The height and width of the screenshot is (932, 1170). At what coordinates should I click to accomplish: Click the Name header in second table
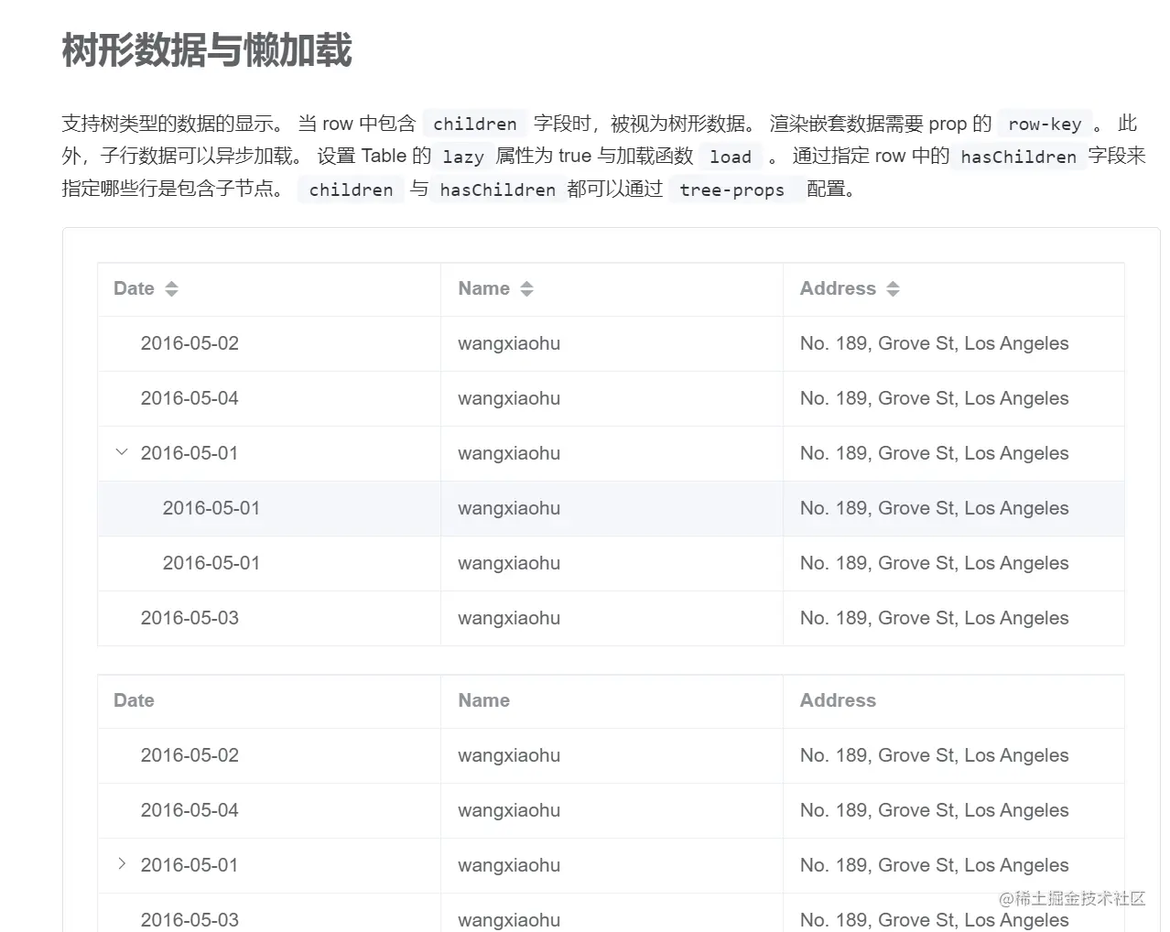(x=483, y=700)
